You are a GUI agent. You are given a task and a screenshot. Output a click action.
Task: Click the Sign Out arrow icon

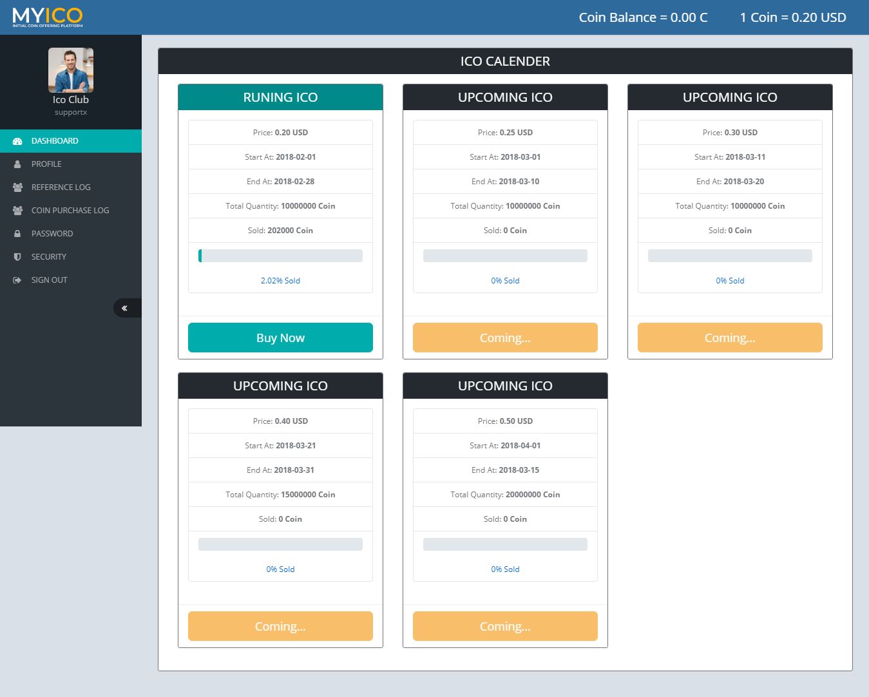click(x=17, y=280)
